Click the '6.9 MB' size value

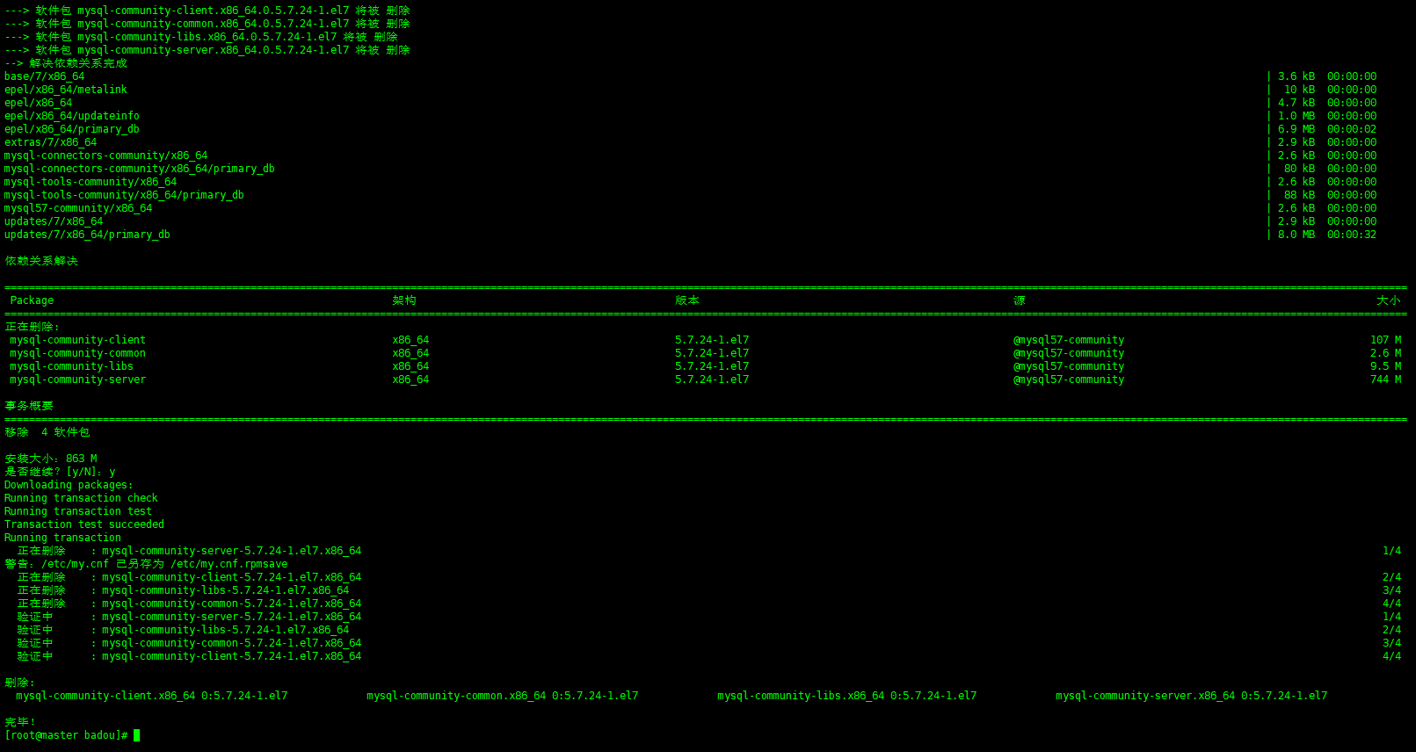(1296, 129)
